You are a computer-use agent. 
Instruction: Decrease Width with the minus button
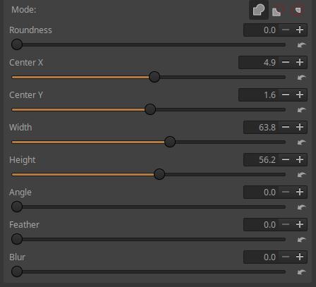click(x=286, y=127)
